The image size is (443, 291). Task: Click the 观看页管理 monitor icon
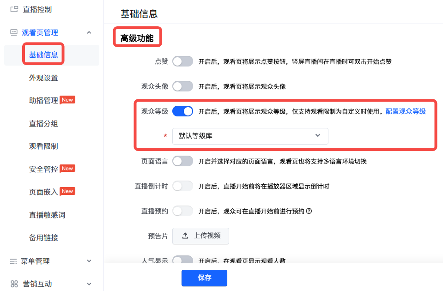(14, 32)
